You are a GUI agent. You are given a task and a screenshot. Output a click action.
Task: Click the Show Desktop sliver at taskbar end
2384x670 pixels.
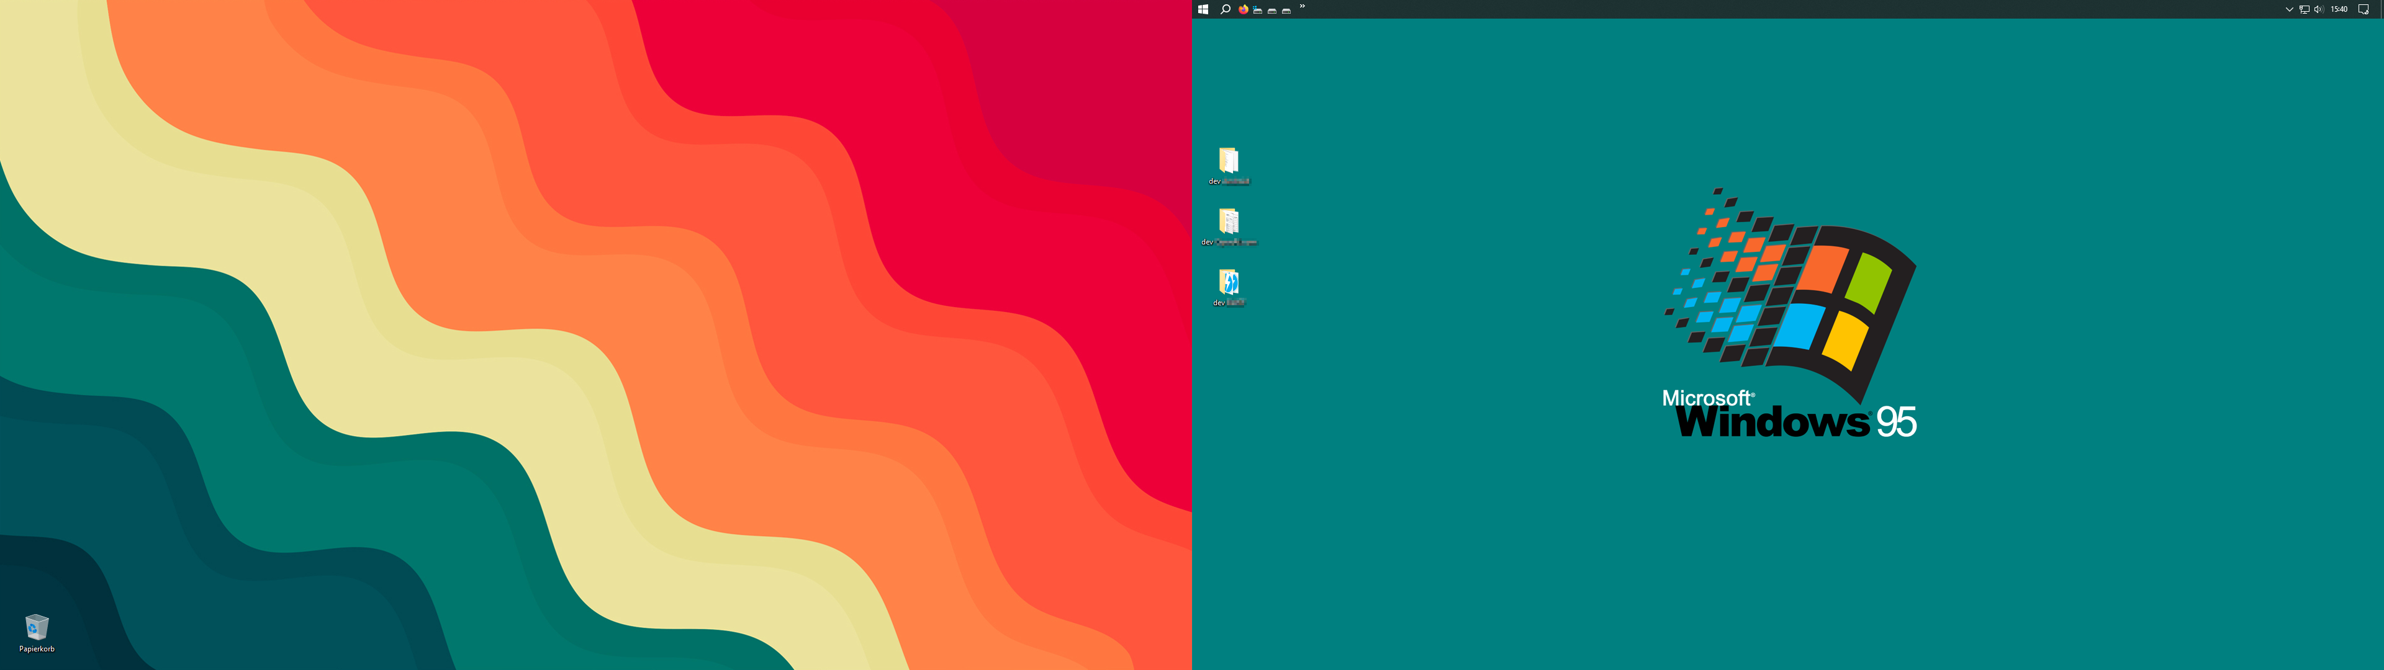coord(2382,9)
